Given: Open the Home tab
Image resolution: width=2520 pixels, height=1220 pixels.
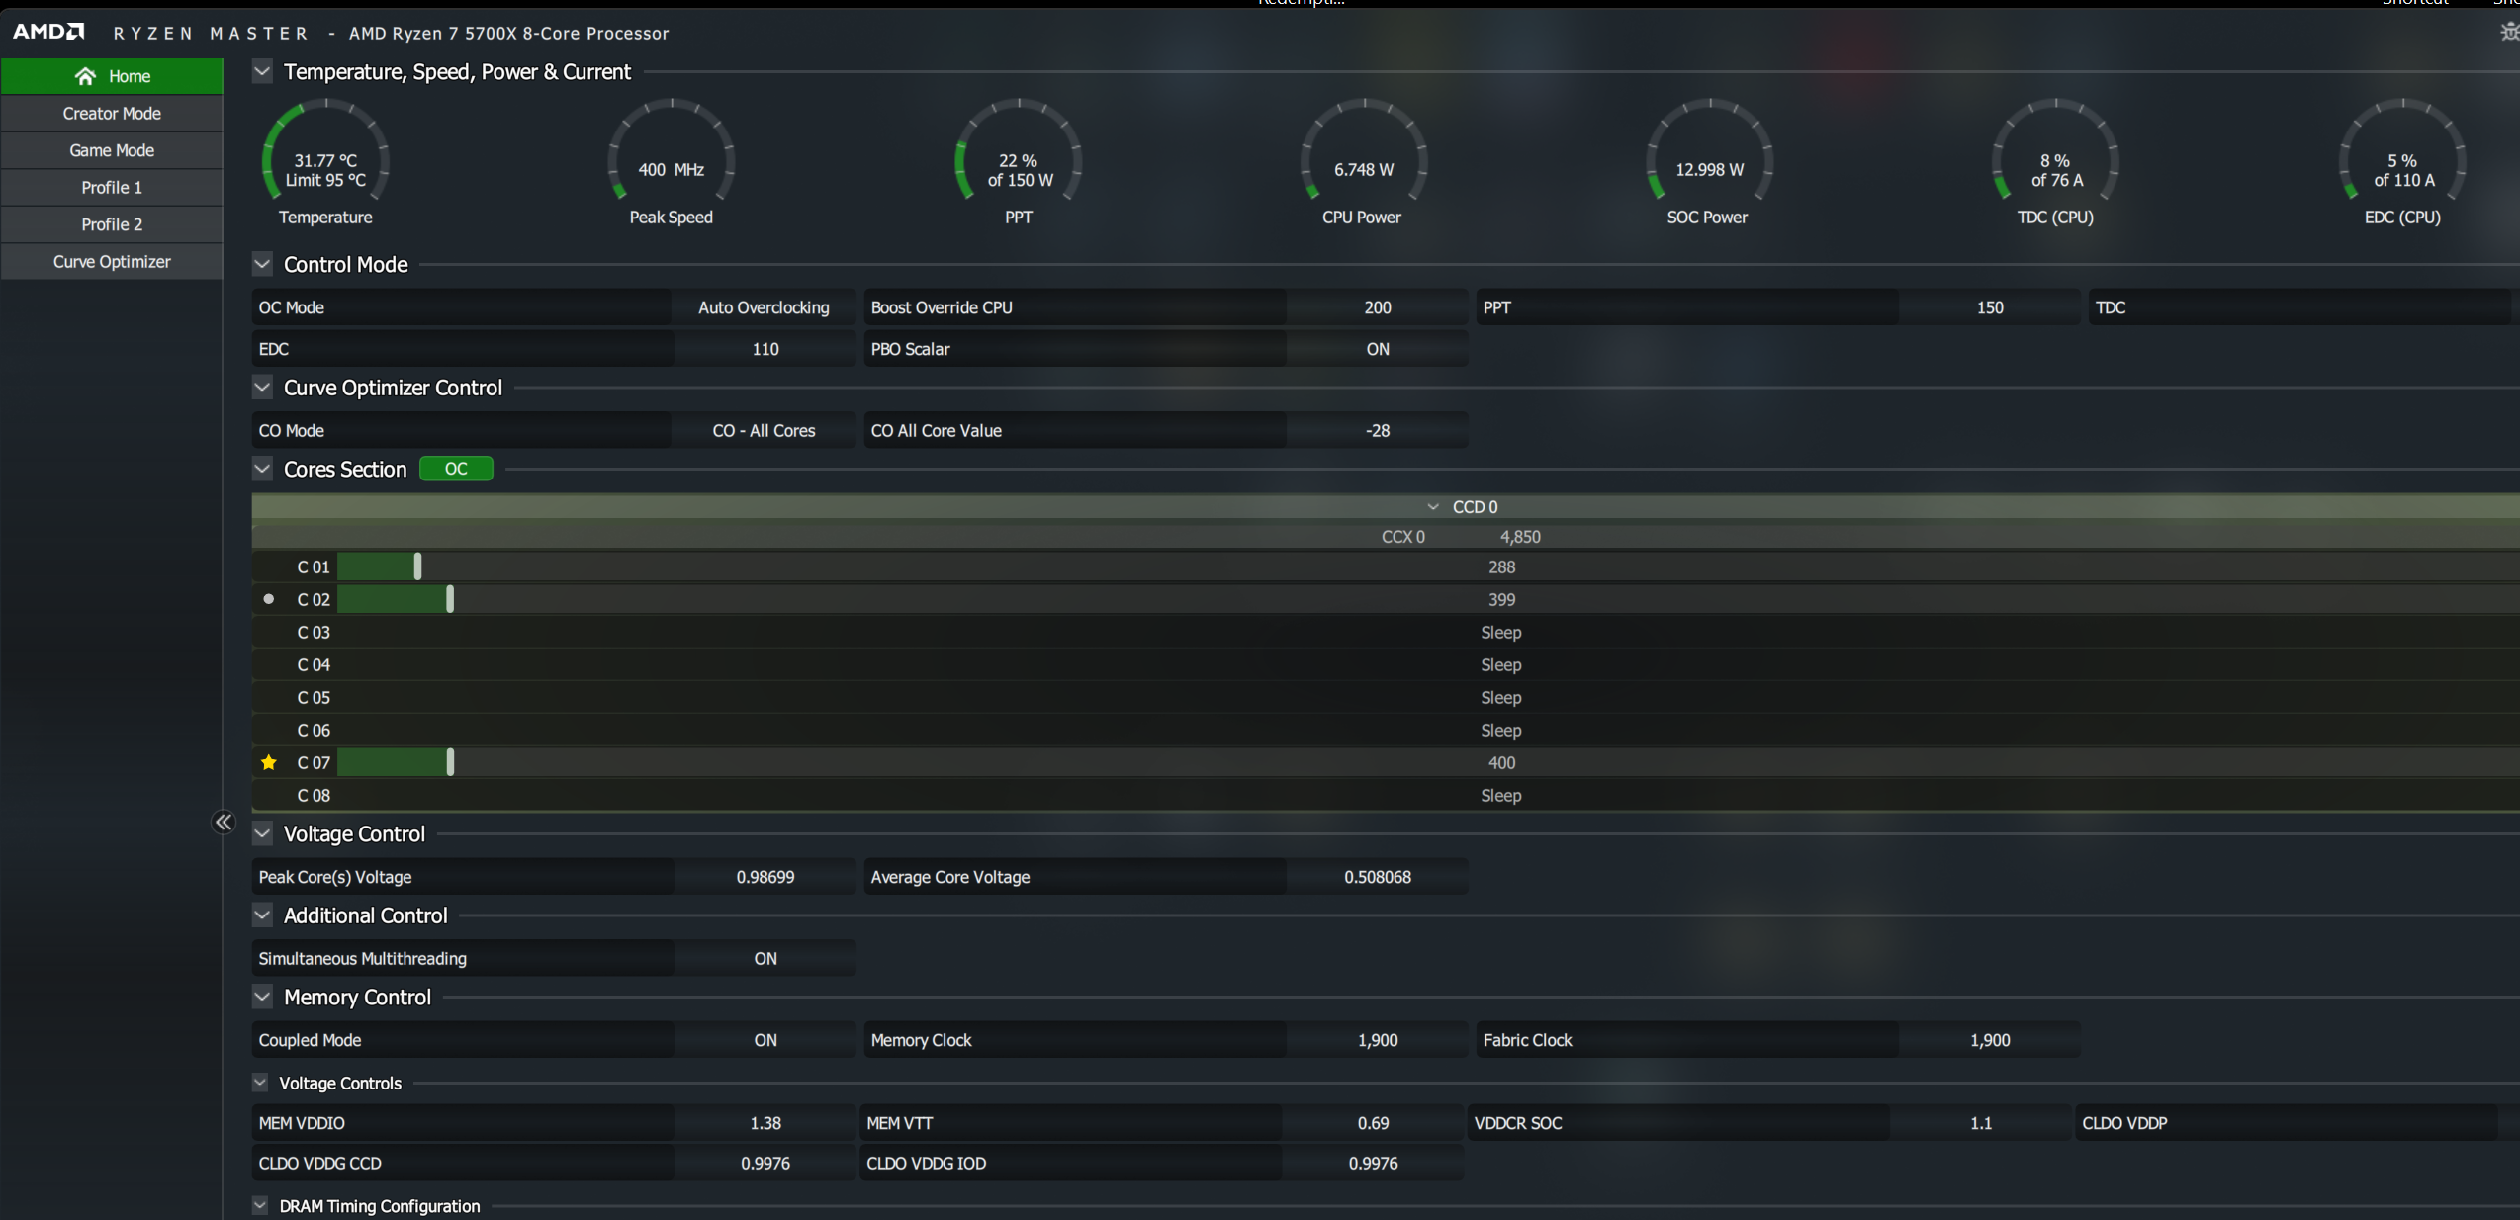Looking at the screenshot, I should click(112, 76).
